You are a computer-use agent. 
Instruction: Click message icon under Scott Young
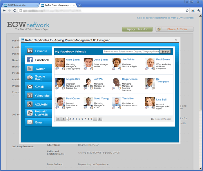[x=85, y=107]
